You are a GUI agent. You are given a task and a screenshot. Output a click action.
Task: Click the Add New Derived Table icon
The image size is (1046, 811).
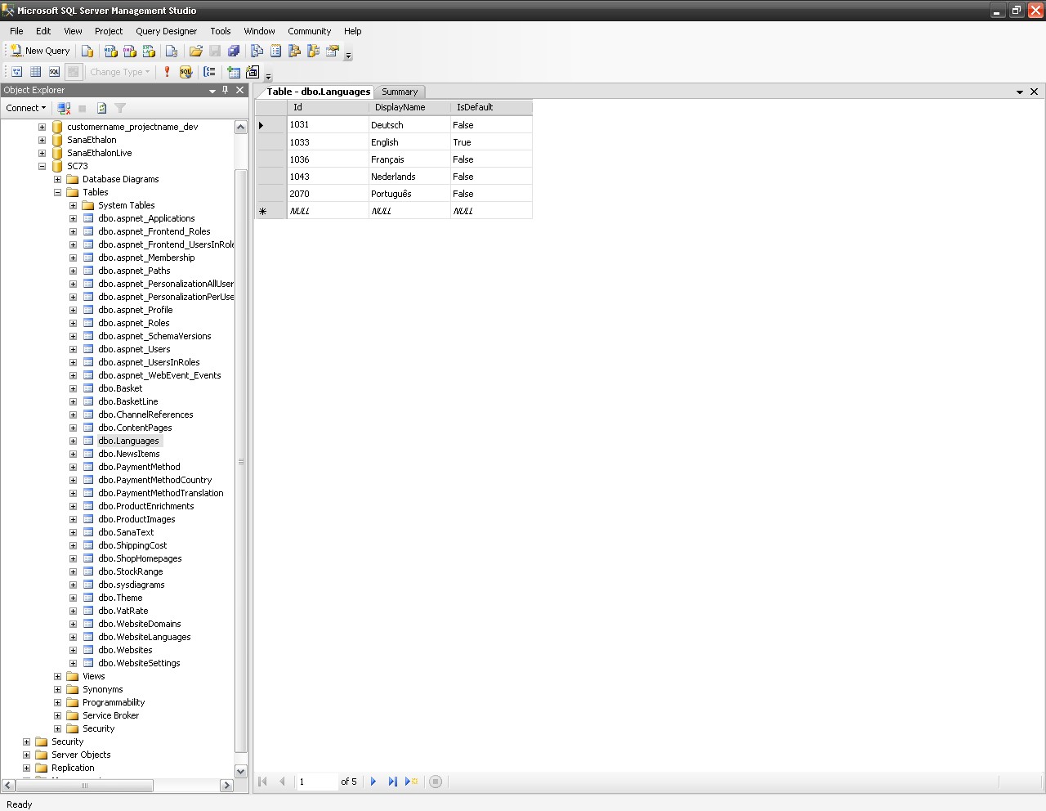tap(253, 72)
